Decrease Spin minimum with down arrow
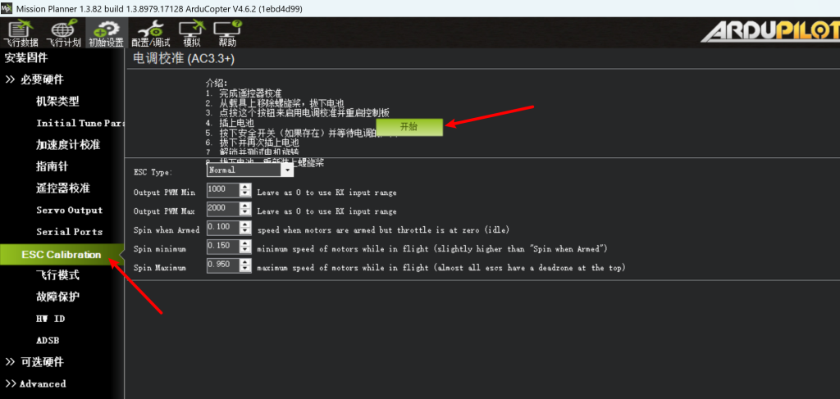 click(245, 250)
